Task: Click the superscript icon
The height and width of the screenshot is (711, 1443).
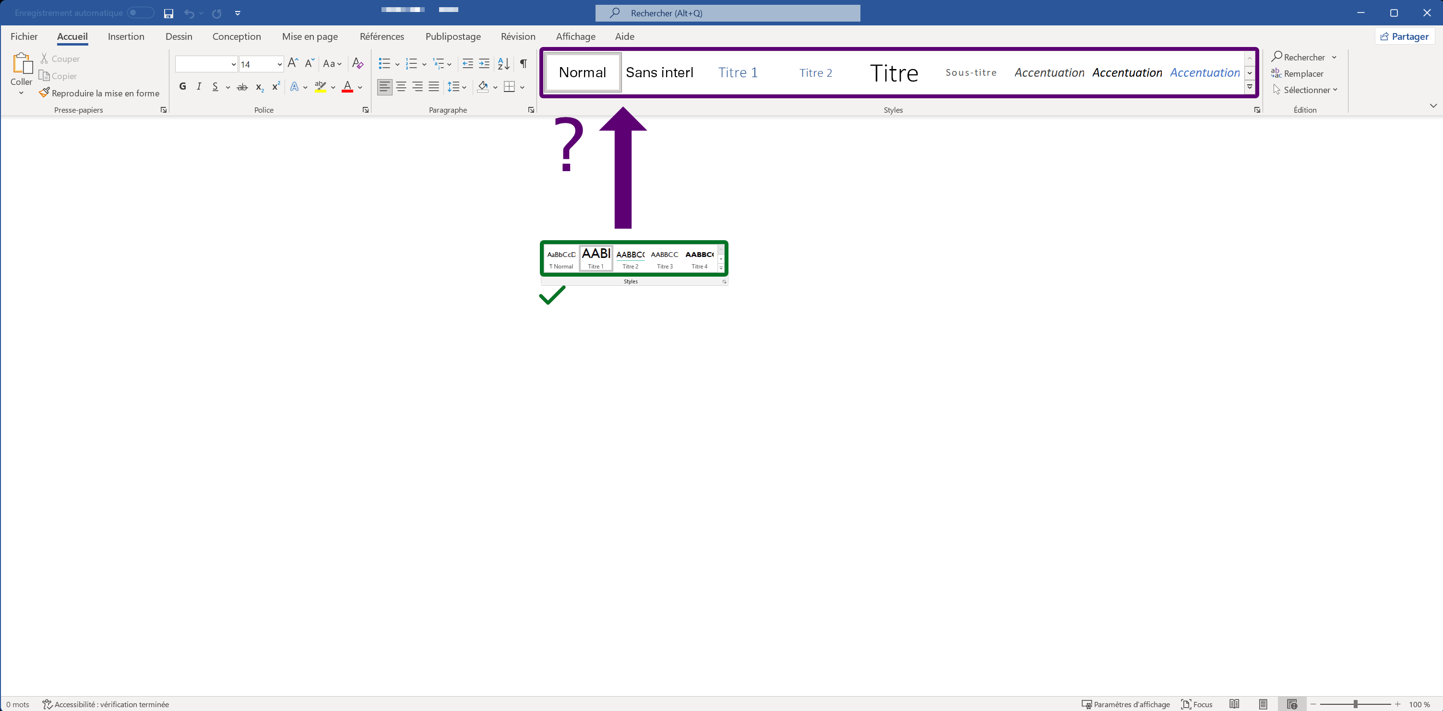Action: 275,87
